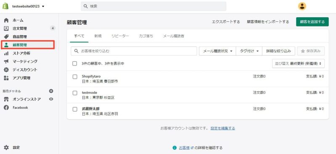
Task: Expand the メール購読状況 dropdown
Action: click(x=217, y=51)
